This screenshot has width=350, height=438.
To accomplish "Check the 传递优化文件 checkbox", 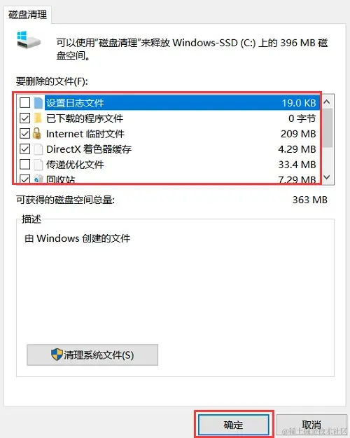I will (x=24, y=164).
